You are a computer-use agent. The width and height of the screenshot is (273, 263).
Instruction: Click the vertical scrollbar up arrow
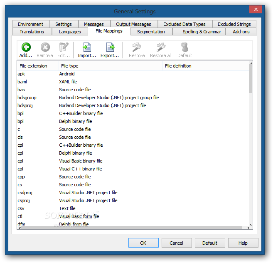pyautogui.click(x=251, y=63)
